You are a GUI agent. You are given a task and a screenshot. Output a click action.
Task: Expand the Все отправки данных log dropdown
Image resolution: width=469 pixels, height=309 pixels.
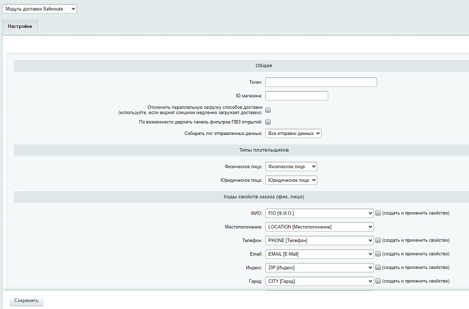[293, 133]
